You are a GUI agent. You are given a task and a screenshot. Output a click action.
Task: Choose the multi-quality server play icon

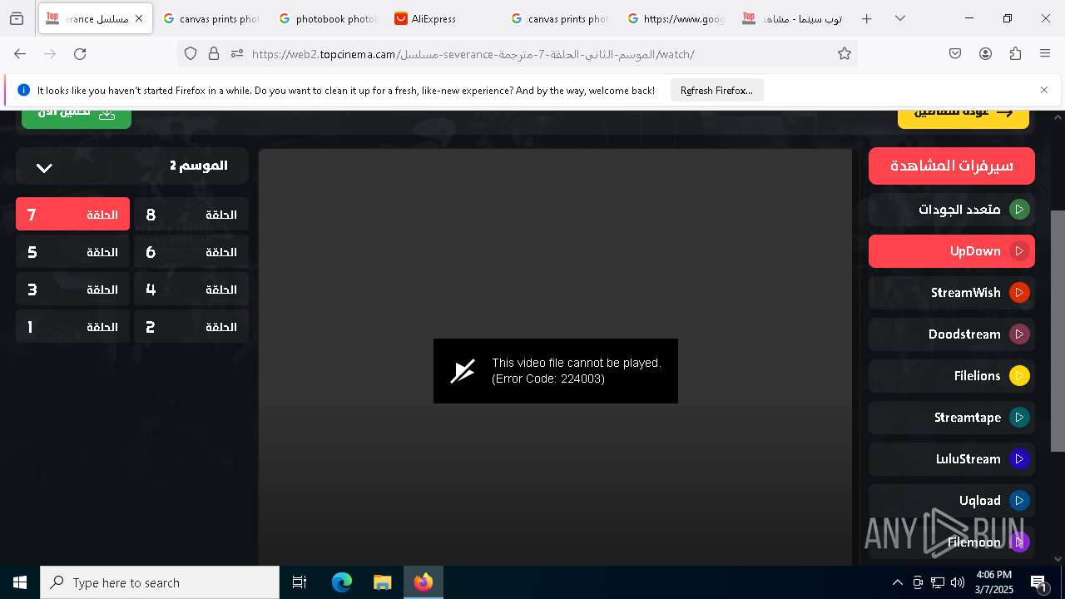[x=1019, y=210]
